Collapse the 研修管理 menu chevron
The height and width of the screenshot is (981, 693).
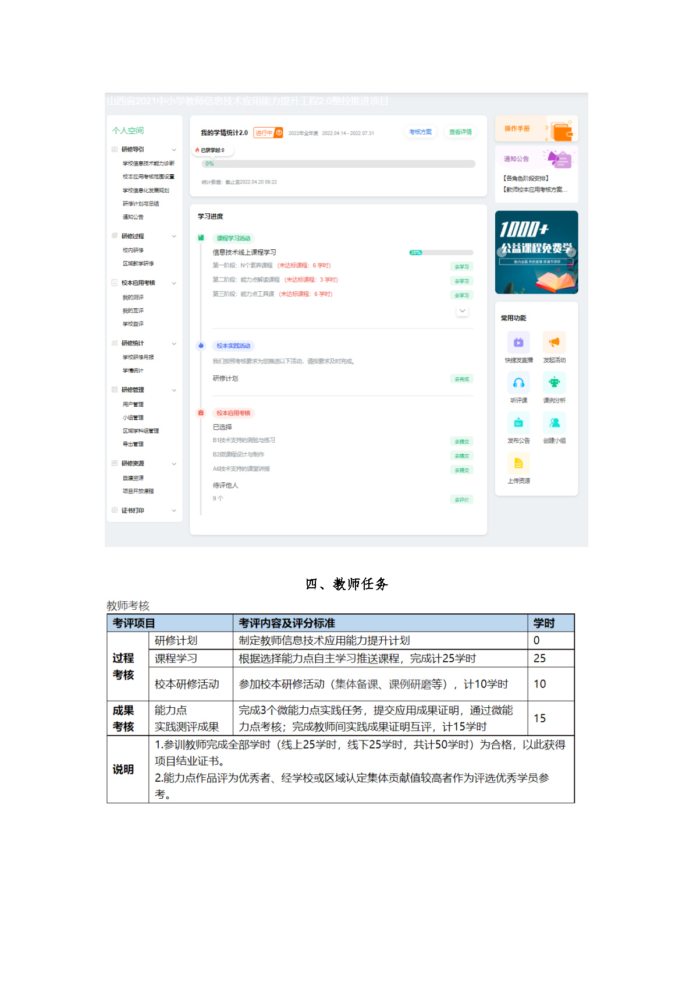tap(174, 390)
